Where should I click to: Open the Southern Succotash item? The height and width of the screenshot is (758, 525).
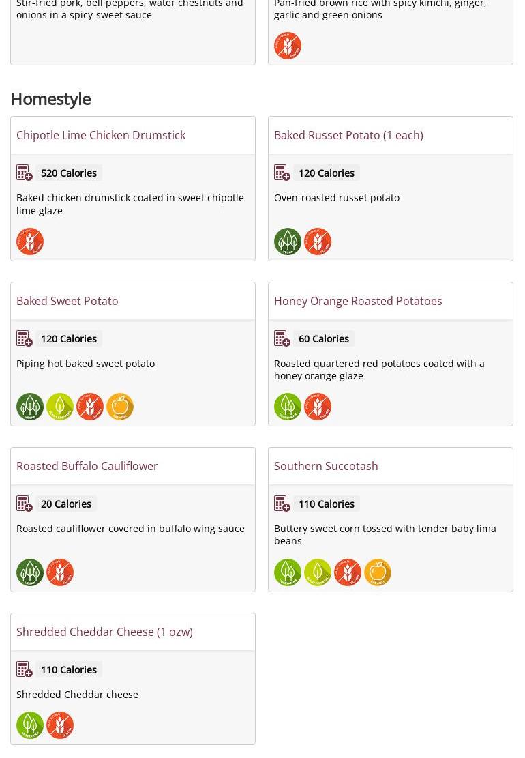pyautogui.click(x=326, y=466)
